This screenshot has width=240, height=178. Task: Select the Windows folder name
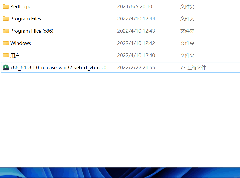point(21,43)
